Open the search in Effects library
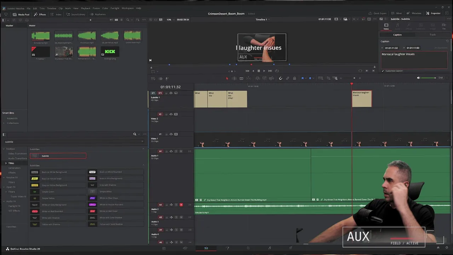453x255 pixels. pyautogui.click(x=134, y=134)
